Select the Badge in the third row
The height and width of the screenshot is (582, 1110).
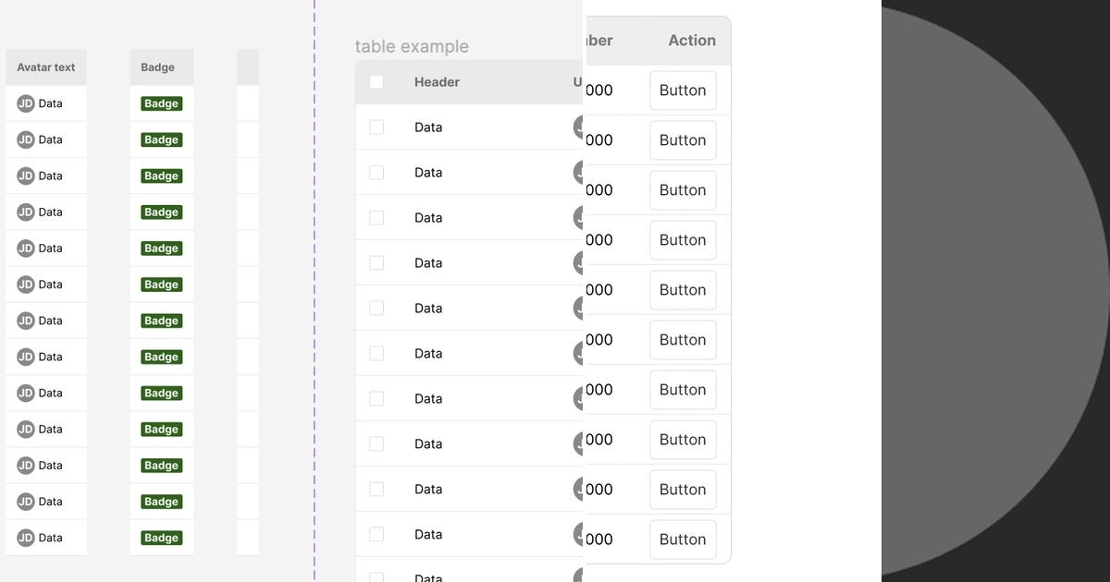coord(161,176)
